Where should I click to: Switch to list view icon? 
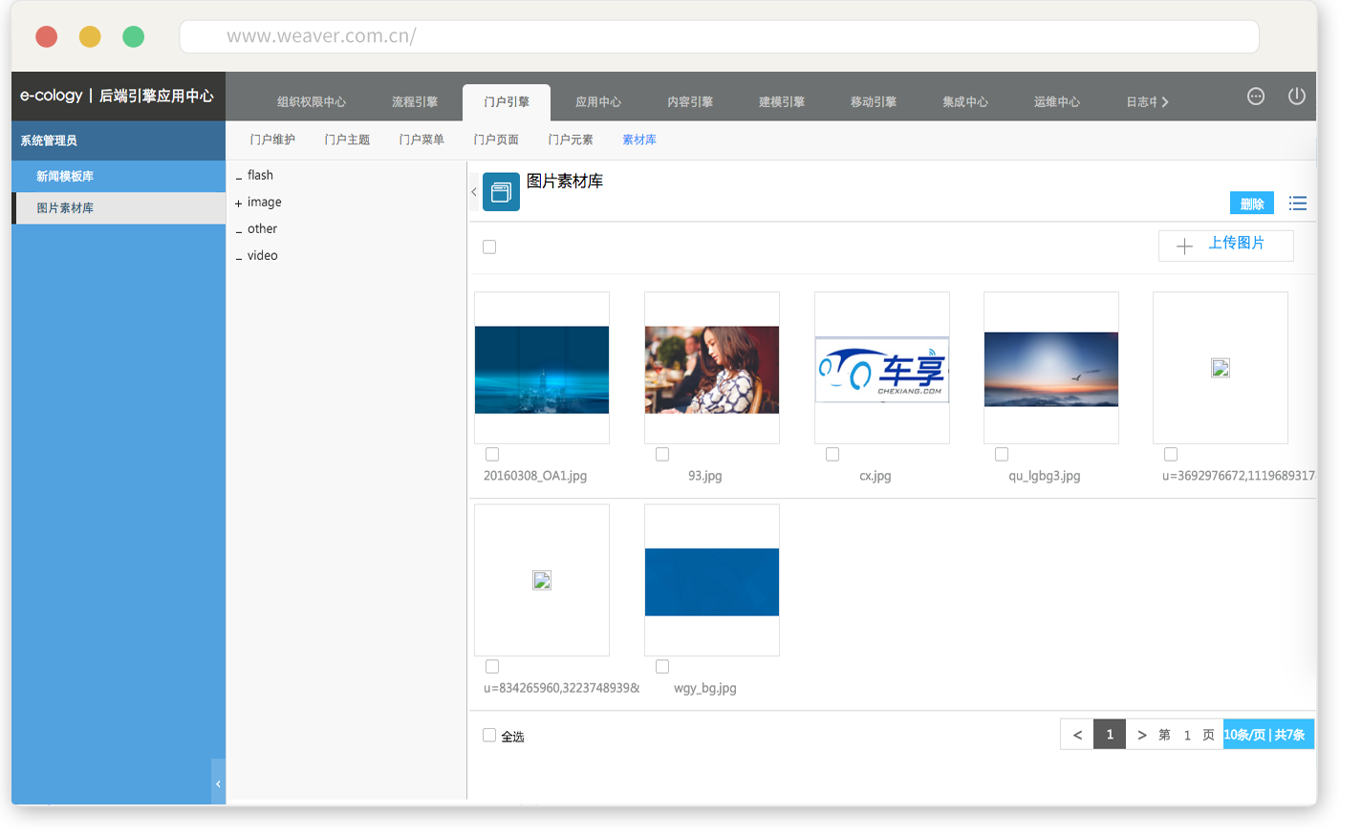coord(1297,204)
